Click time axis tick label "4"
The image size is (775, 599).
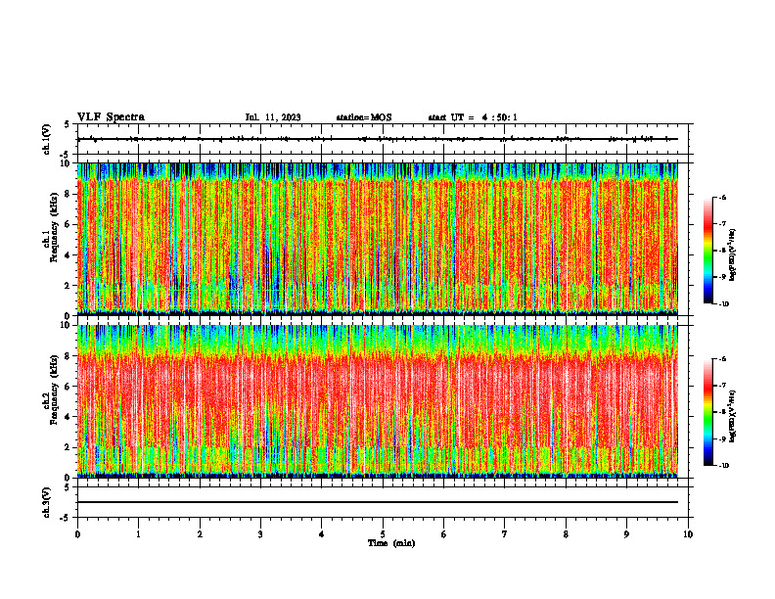click(322, 534)
